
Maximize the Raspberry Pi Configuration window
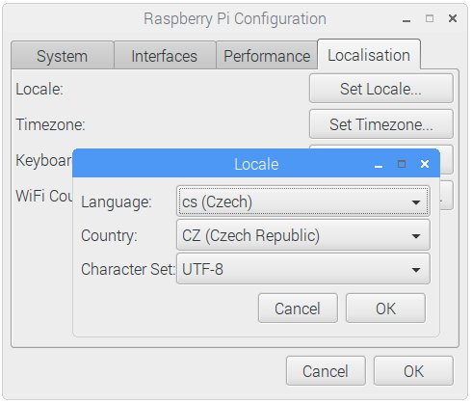pyautogui.click(x=430, y=18)
